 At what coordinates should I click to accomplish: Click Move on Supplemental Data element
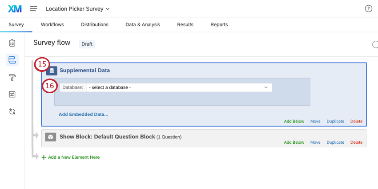pyautogui.click(x=315, y=121)
